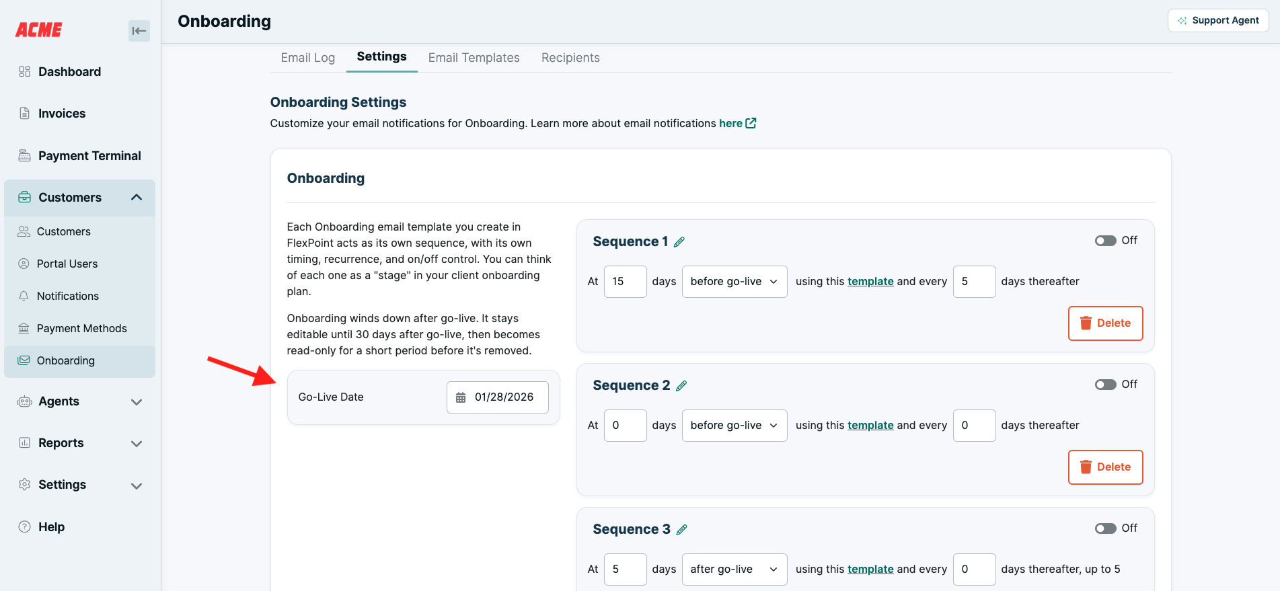Screen dimensions: 1280x591
Task: Open the Sequence 3 template link
Action: click(x=870, y=569)
